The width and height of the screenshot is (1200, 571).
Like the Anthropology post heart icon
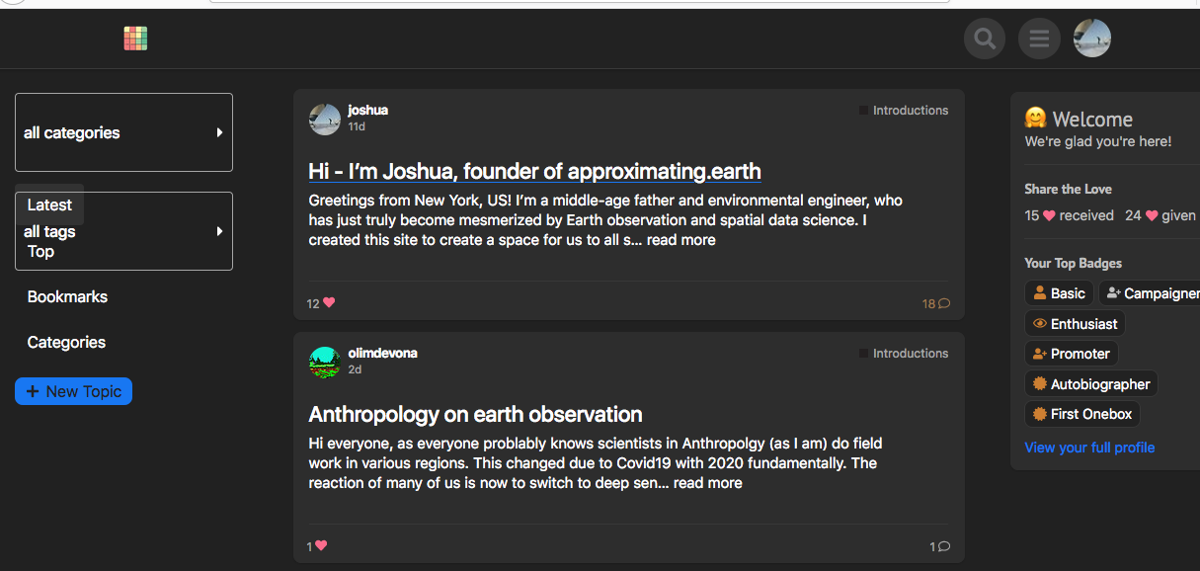click(x=321, y=546)
